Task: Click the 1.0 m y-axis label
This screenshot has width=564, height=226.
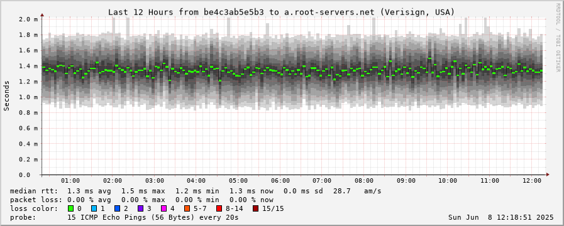Action: (x=28, y=97)
